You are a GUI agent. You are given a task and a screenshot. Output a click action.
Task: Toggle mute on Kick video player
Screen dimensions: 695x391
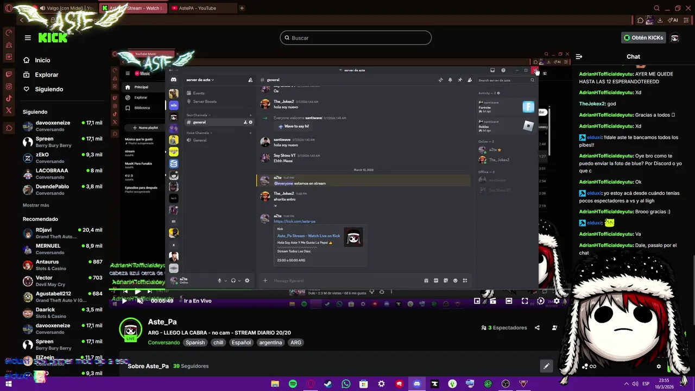[x=140, y=301]
